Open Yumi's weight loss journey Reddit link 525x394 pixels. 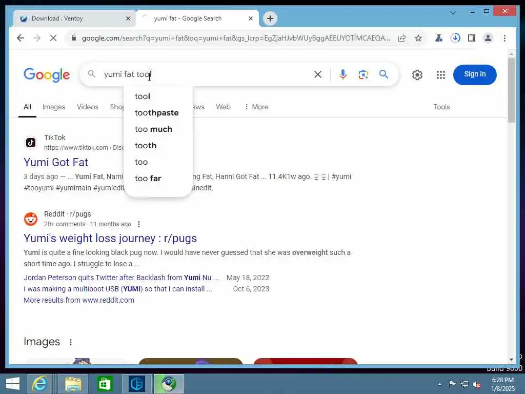(x=110, y=238)
